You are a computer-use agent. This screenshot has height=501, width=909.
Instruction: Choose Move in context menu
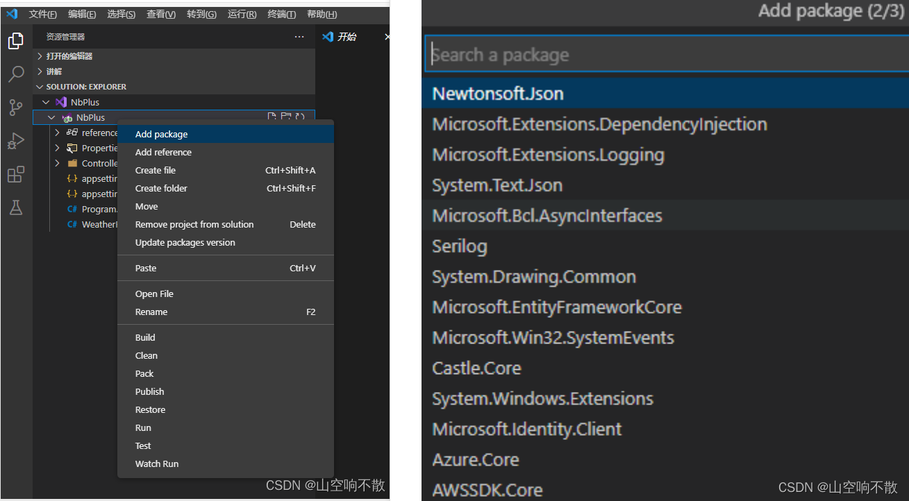226,206
